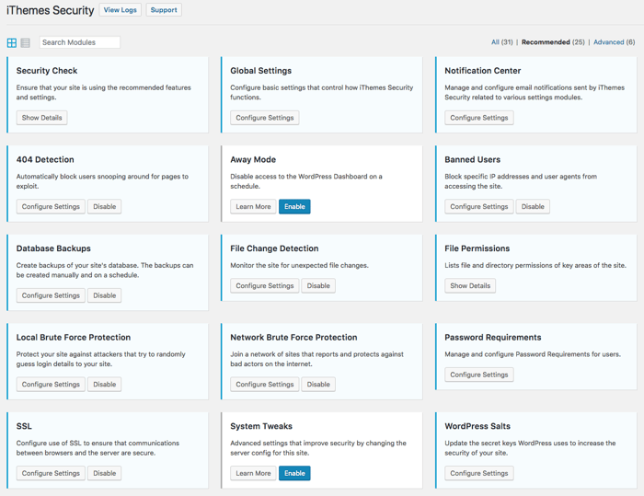644x496 pixels.
Task: Disable the 404 Detection module
Action: [x=105, y=207]
